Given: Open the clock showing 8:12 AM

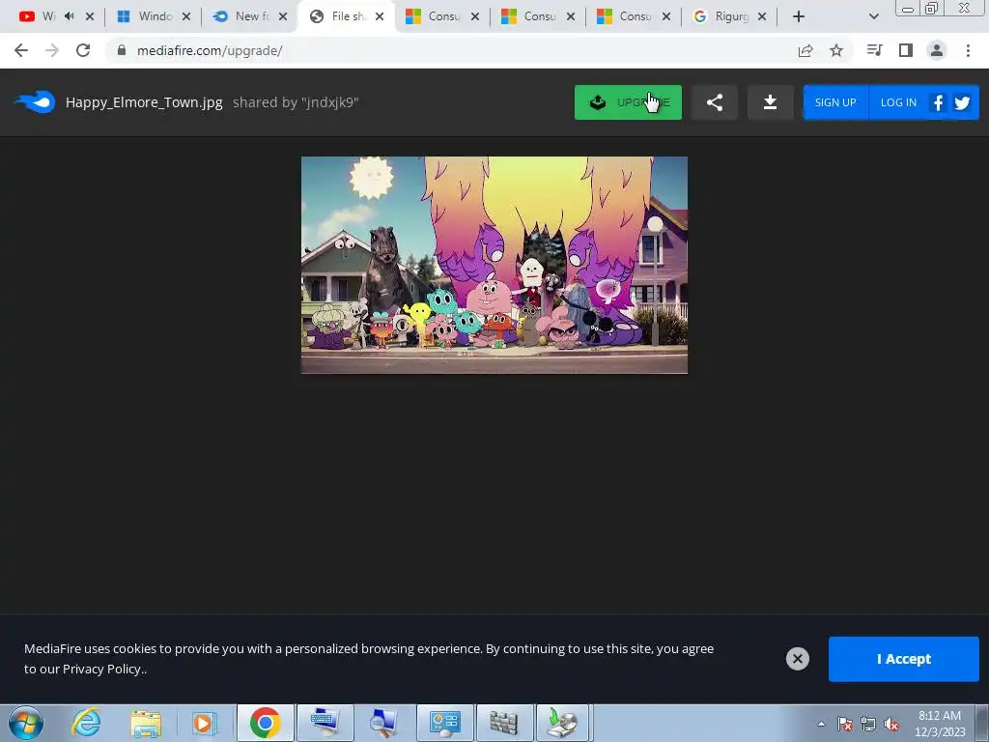Looking at the screenshot, I should [x=940, y=724].
